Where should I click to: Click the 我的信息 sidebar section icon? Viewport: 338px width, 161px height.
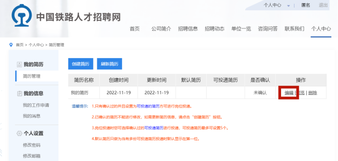point(19,94)
